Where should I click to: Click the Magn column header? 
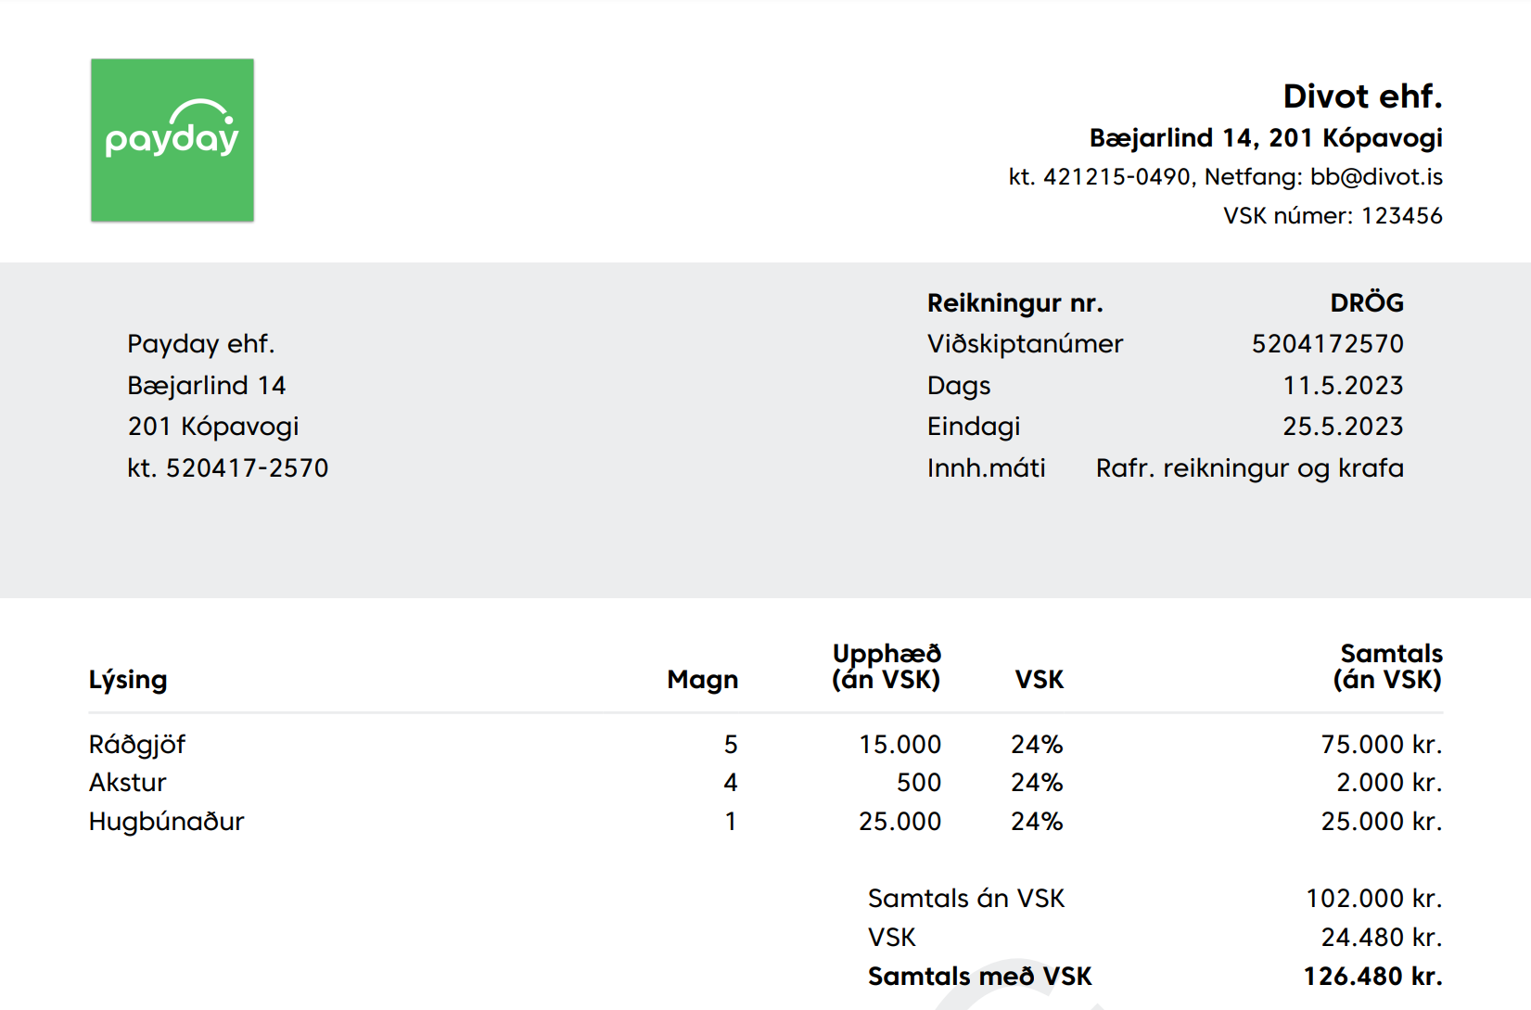click(702, 680)
